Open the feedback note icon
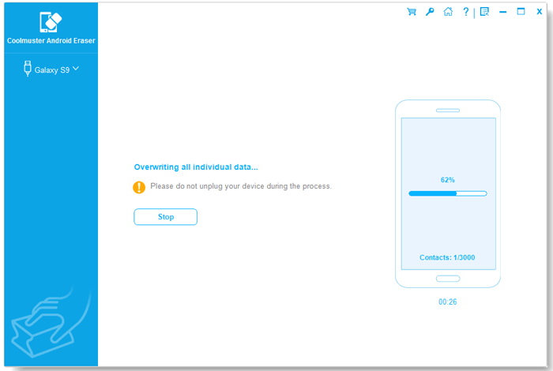Image resolution: width=553 pixels, height=371 pixels. coord(484,12)
